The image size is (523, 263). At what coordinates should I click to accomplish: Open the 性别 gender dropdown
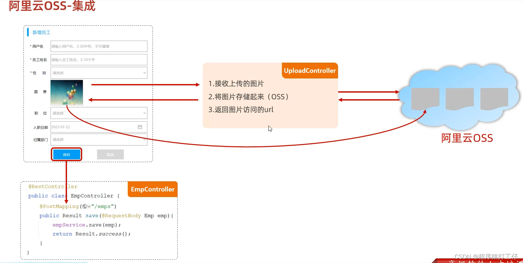[x=99, y=73]
